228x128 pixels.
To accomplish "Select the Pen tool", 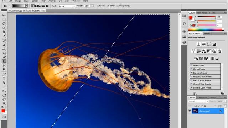I will [4, 74].
